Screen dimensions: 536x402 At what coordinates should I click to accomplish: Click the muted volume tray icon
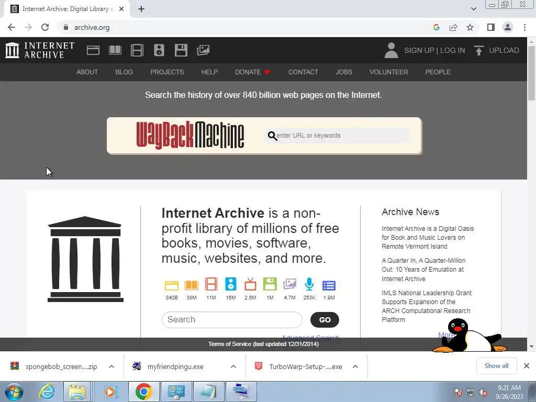click(483, 393)
